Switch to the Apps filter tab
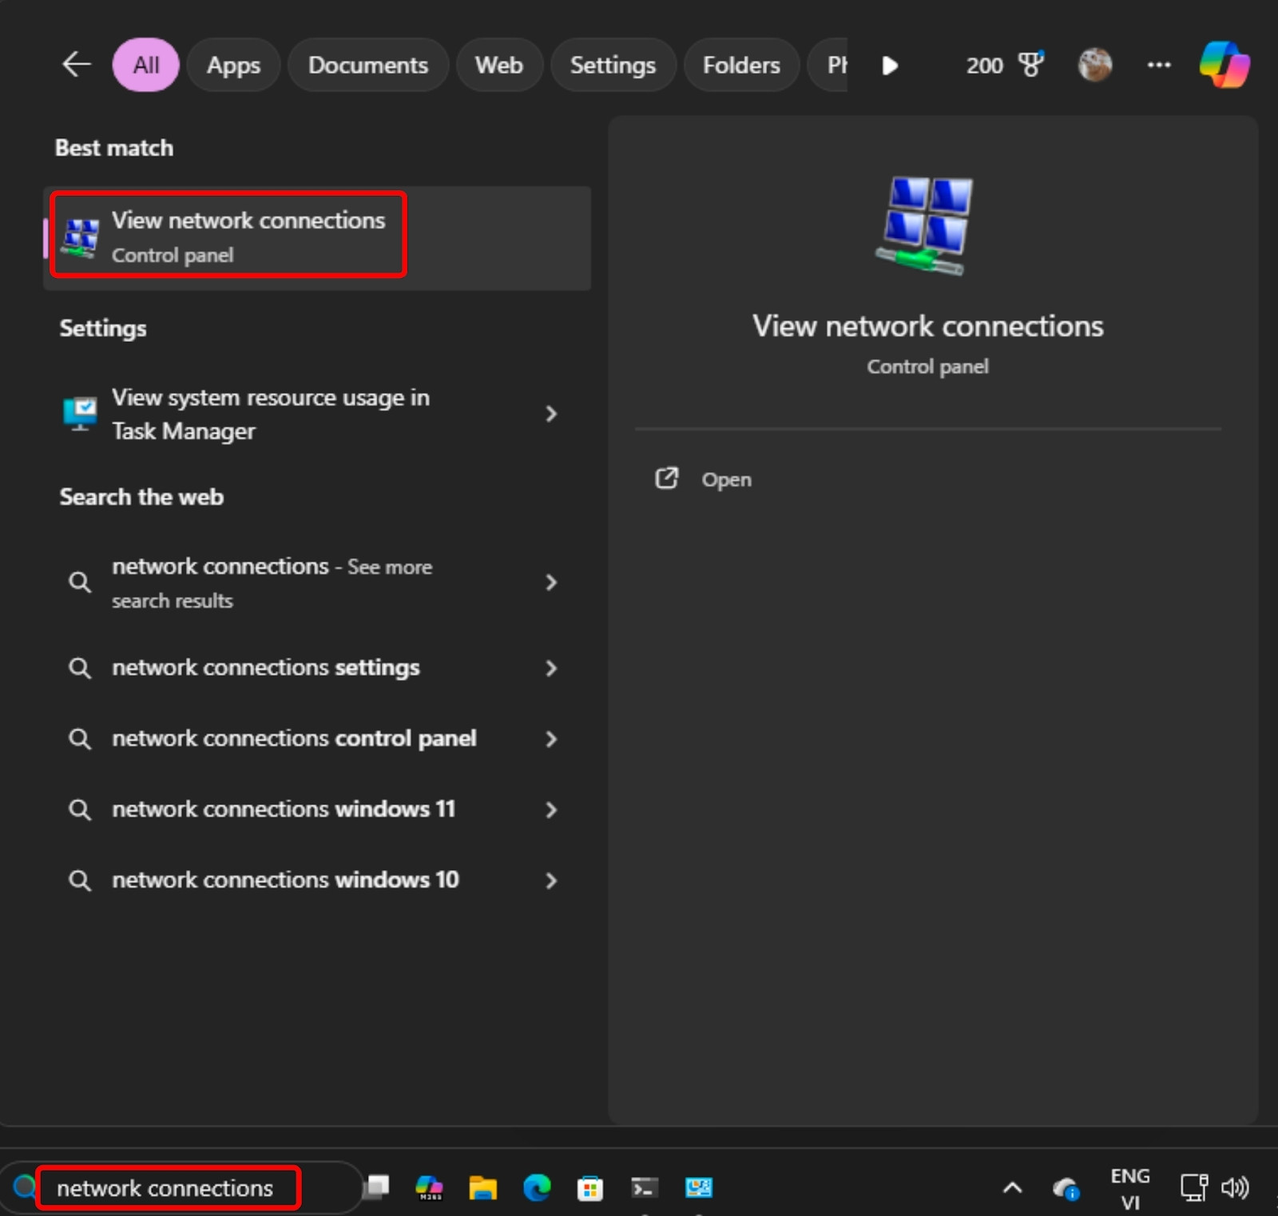Viewport: 1278px width, 1216px height. coord(232,65)
